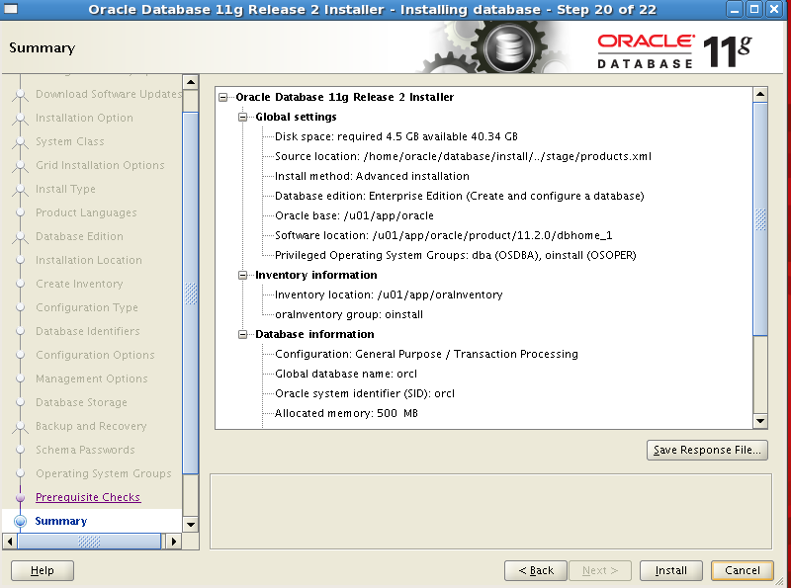Click the Product Languages step bullet
791x588 pixels.
pos(20,212)
